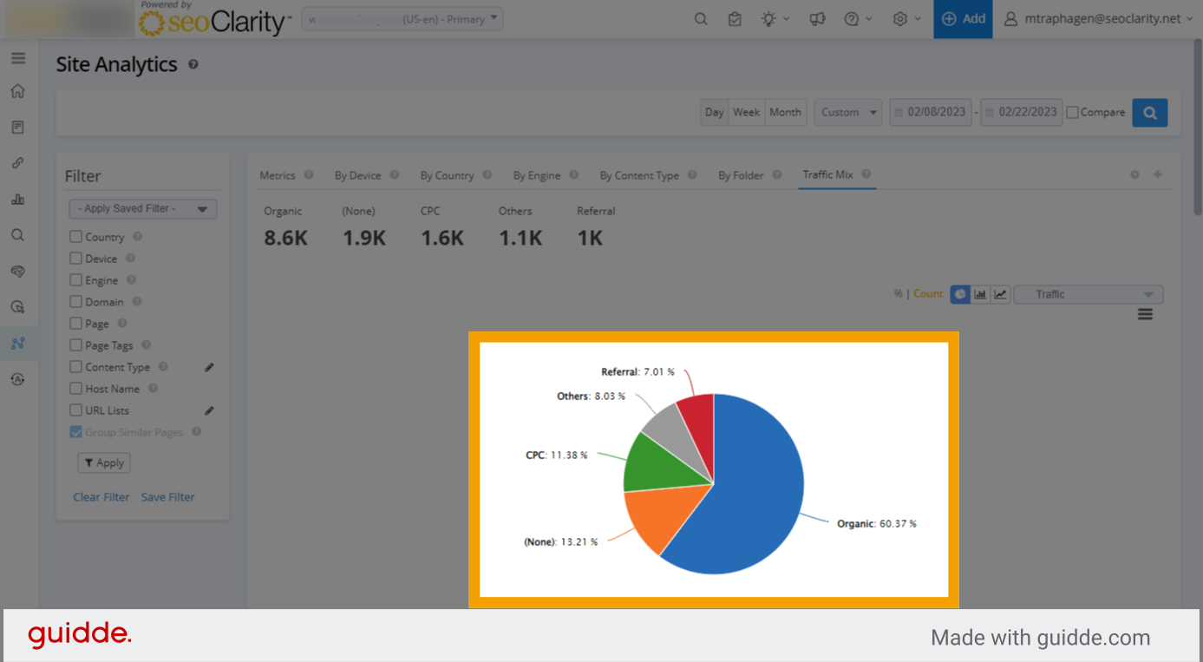1203x662 pixels.
Task: Select the pie chart view icon
Action: click(960, 294)
